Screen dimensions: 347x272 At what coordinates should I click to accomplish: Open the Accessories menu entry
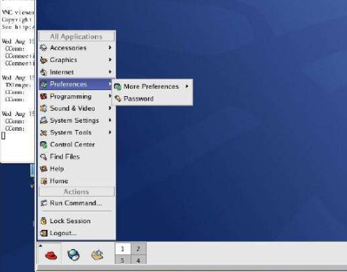coord(76,48)
